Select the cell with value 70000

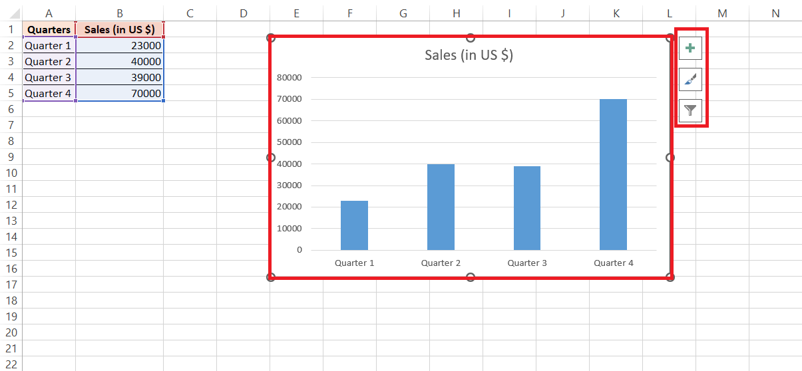click(119, 93)
